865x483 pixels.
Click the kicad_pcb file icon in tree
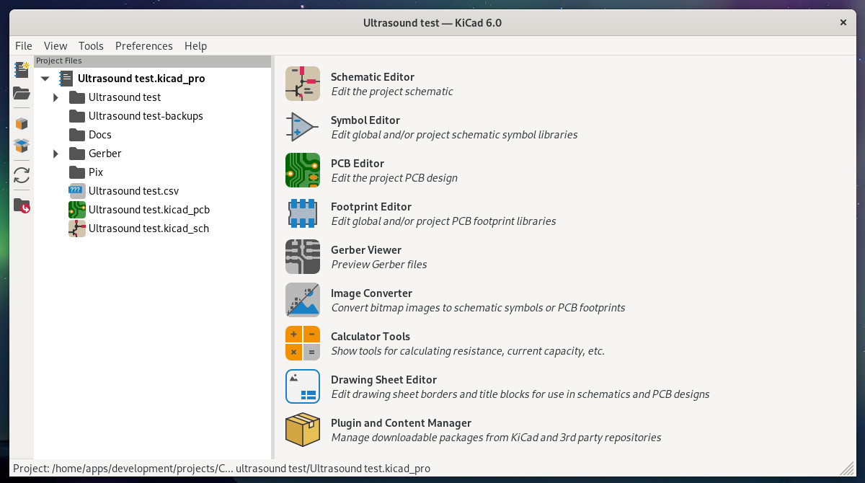(77, 210)
